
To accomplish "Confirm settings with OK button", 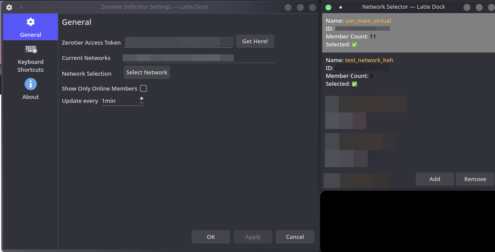I will 211,237.
